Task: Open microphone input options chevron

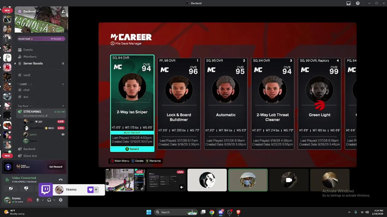Action: 43,200
